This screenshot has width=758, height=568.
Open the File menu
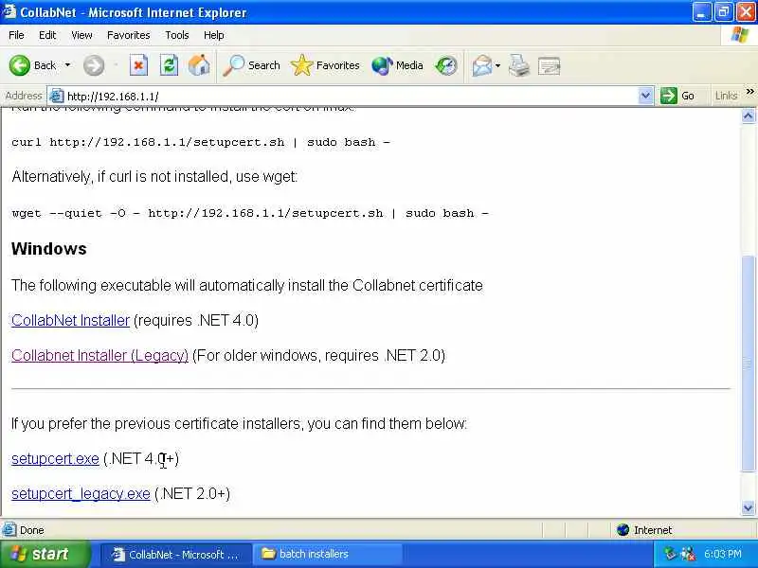tap(16, 35)
